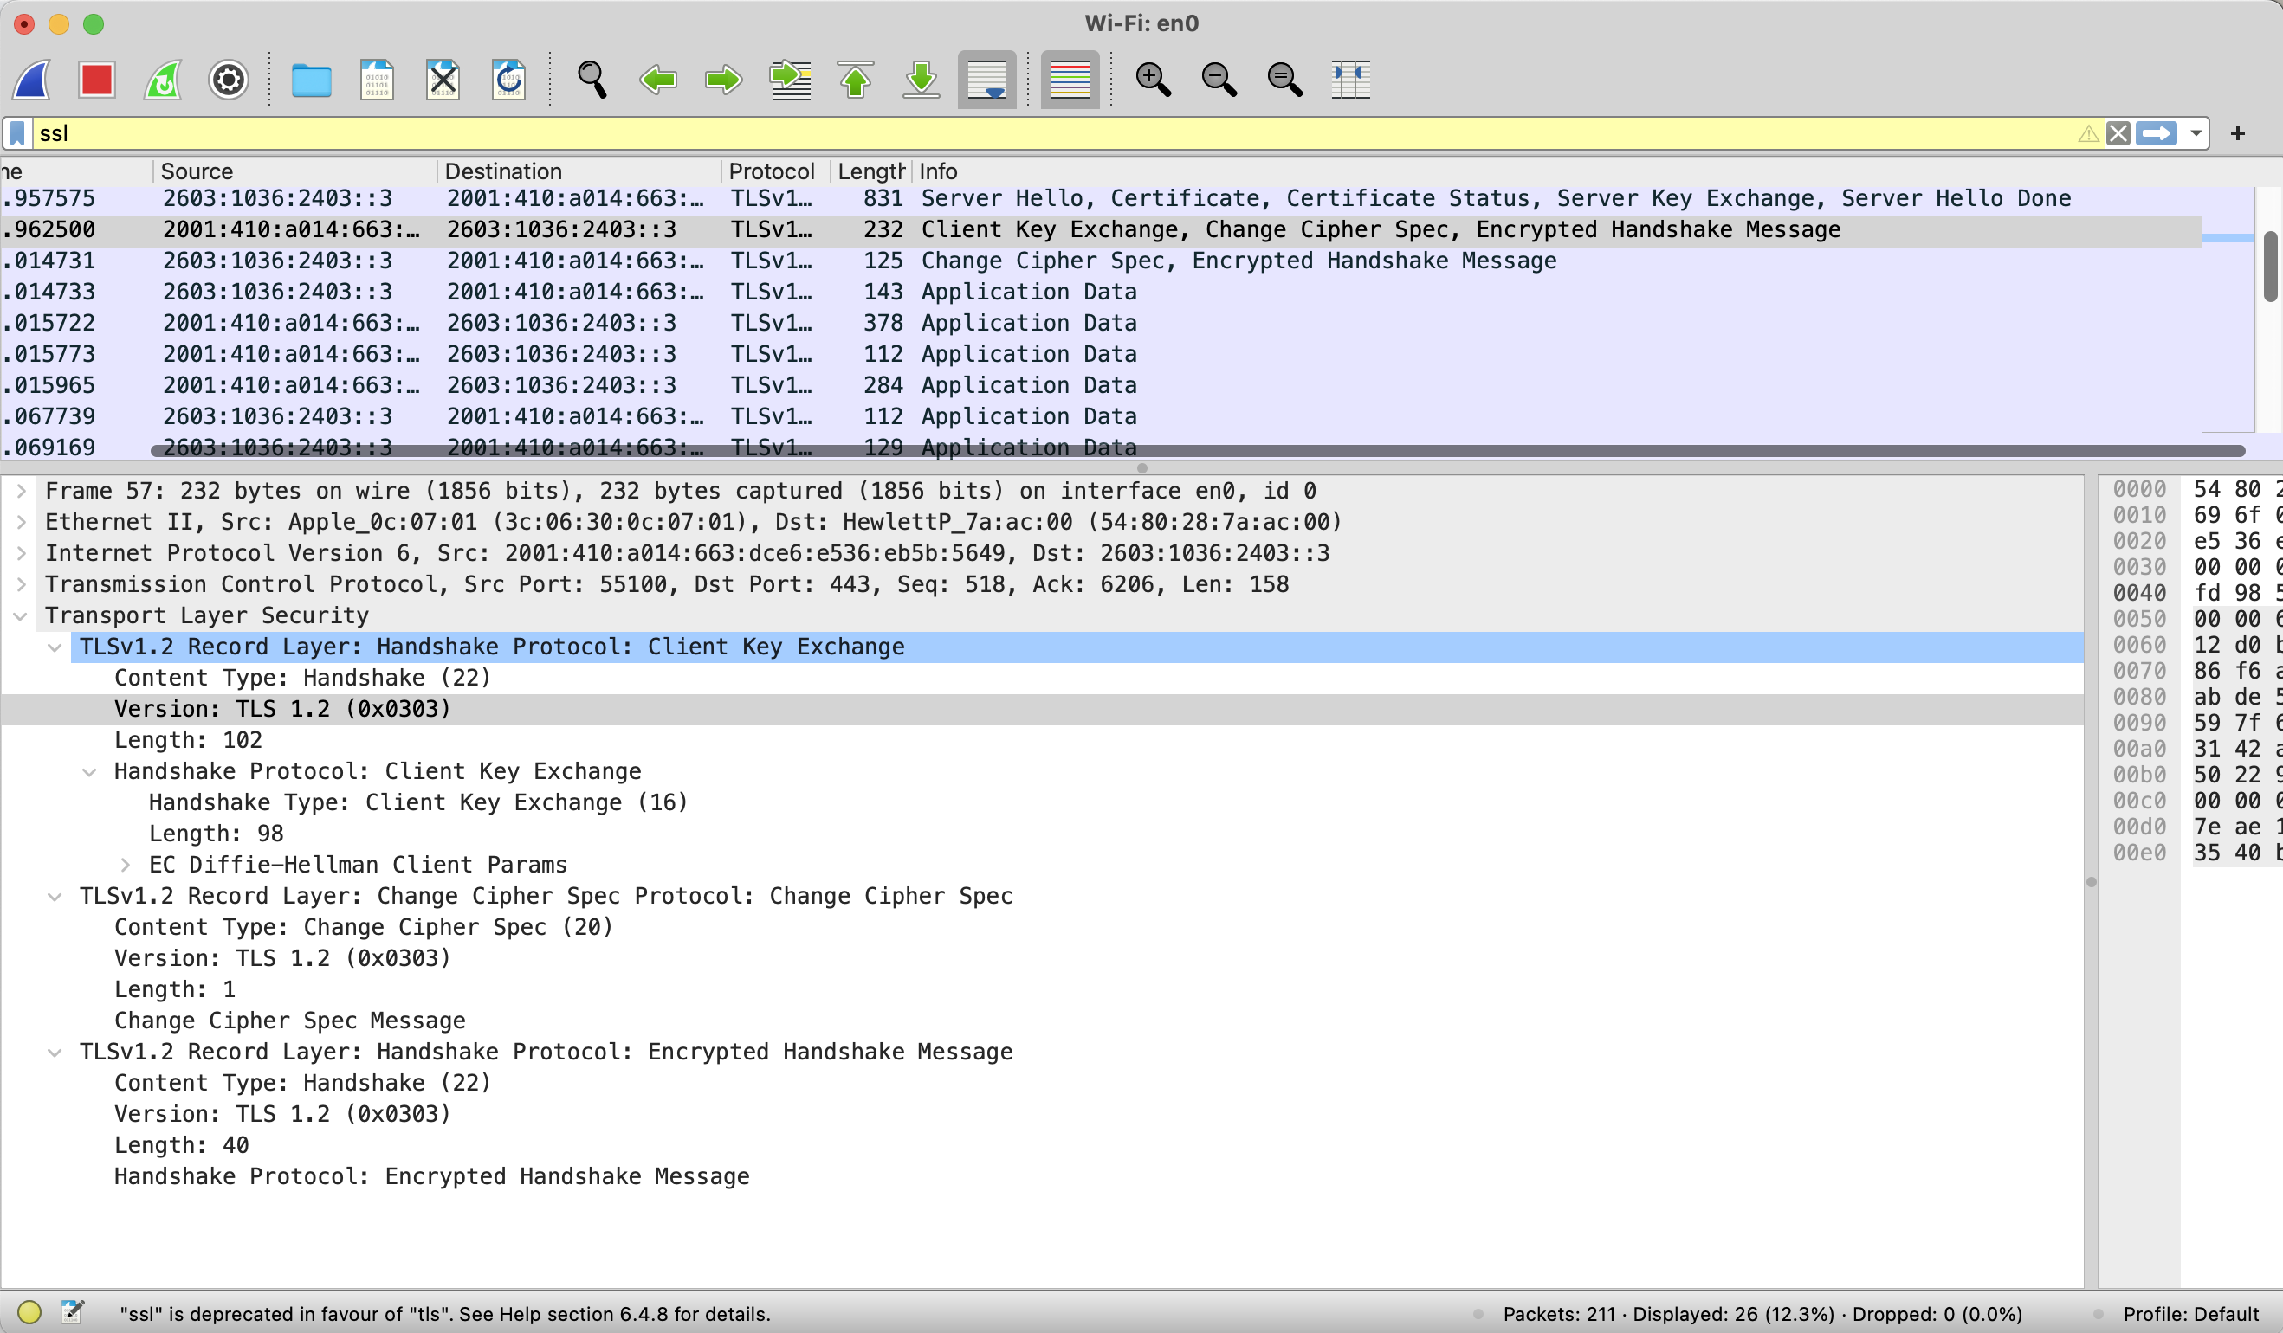Clear the display filter X button

click(2118, 134)
